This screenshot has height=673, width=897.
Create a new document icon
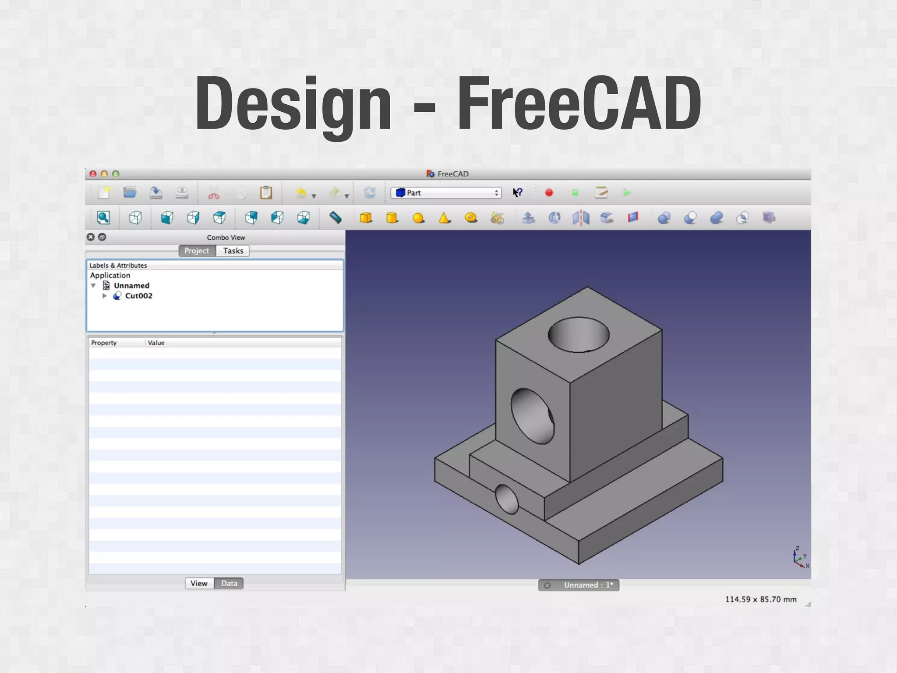(104, 193)
